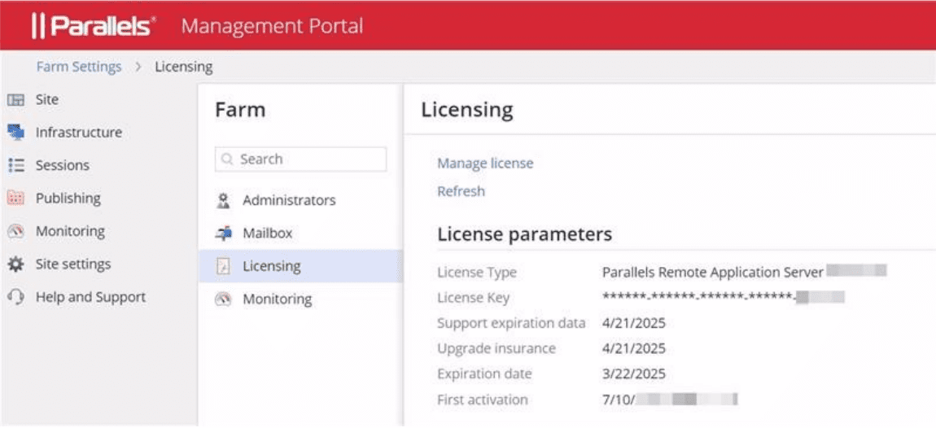Select Licensing in Farm list
The width and height of the screenshot is (936, 428).
[x=301, y=266]
